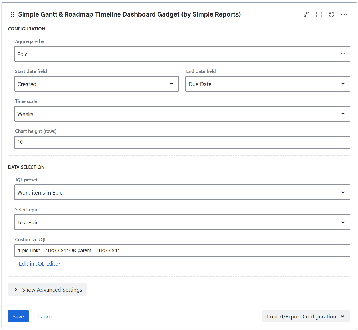Open the Select epic dropdown
The width and height of the screenshot is (358, 330).
click(182, 222)
